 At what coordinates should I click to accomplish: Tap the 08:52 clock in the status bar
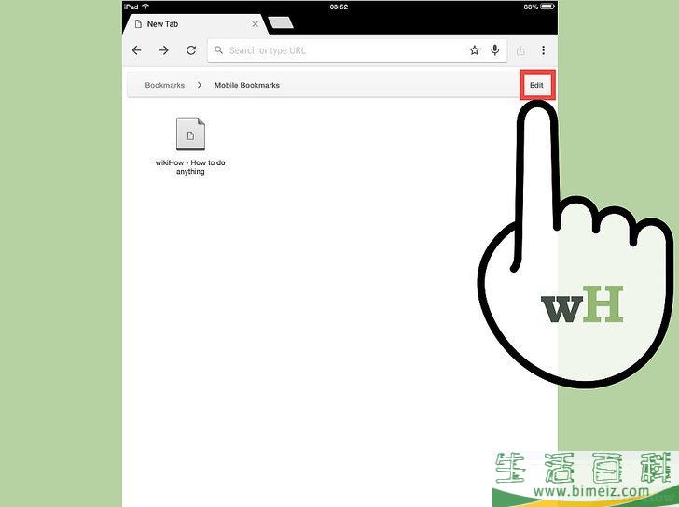tap(339, 7)
